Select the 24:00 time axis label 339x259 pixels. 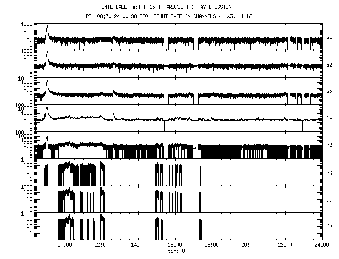tap(321, 245)
